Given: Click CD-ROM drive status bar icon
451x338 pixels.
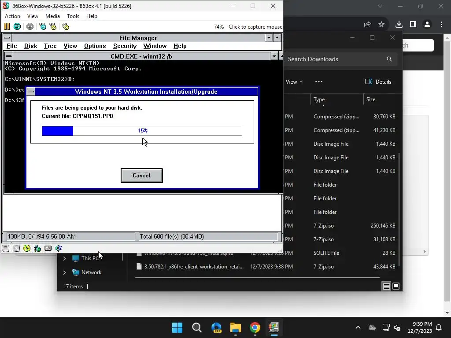Looking at the screenshot, I should (27, 248).
